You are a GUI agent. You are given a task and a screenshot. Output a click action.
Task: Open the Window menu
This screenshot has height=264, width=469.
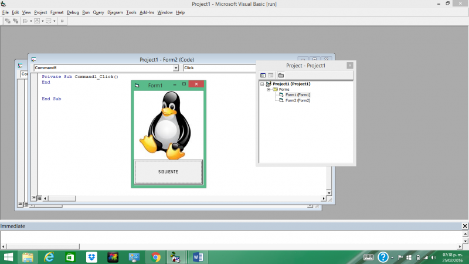click(x=165, y=12)
